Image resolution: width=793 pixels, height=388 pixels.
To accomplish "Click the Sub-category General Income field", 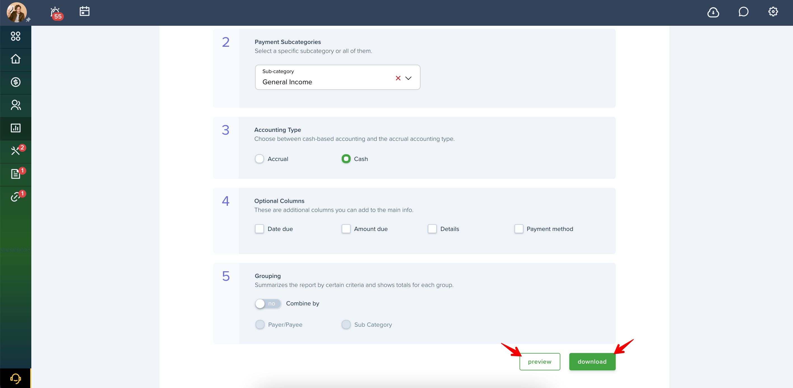I will 338,77.
